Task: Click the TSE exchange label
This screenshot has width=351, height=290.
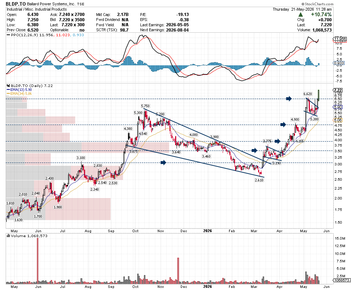Action: [x=80, y=4]
